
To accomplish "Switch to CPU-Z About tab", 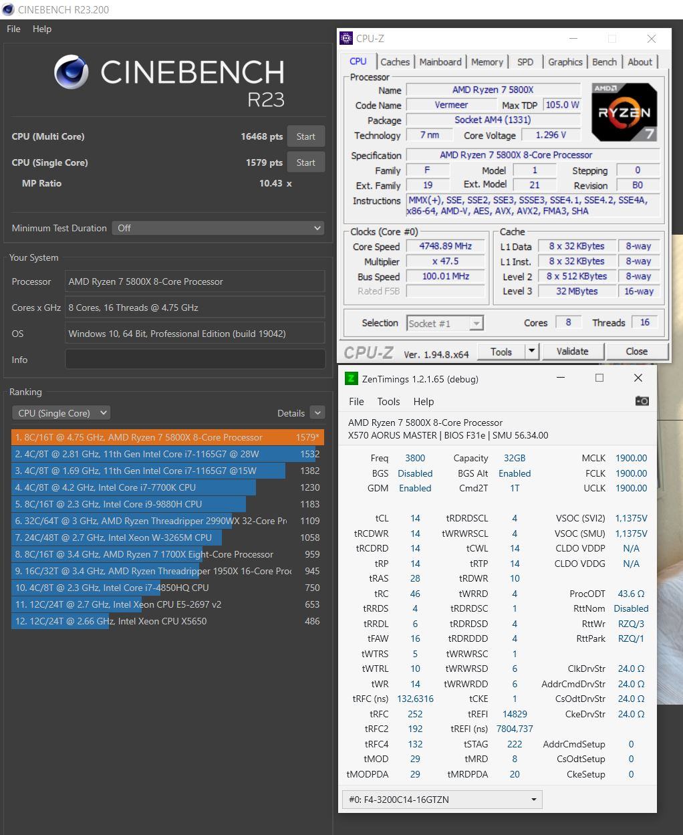I will click(640, 62).
